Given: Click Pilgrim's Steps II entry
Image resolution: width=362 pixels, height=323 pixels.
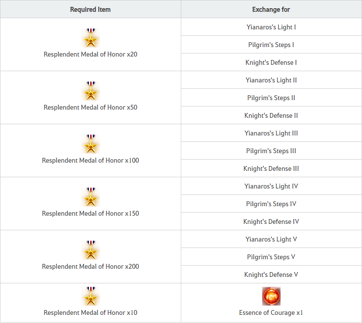Looking at the screenshot, I should (271, 98).
